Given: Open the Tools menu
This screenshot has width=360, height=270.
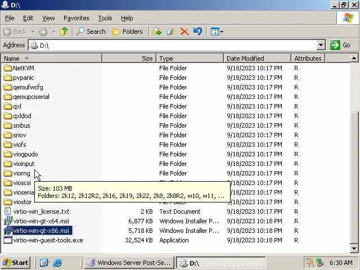Looking at the screenshot, I should coord(105,18).
